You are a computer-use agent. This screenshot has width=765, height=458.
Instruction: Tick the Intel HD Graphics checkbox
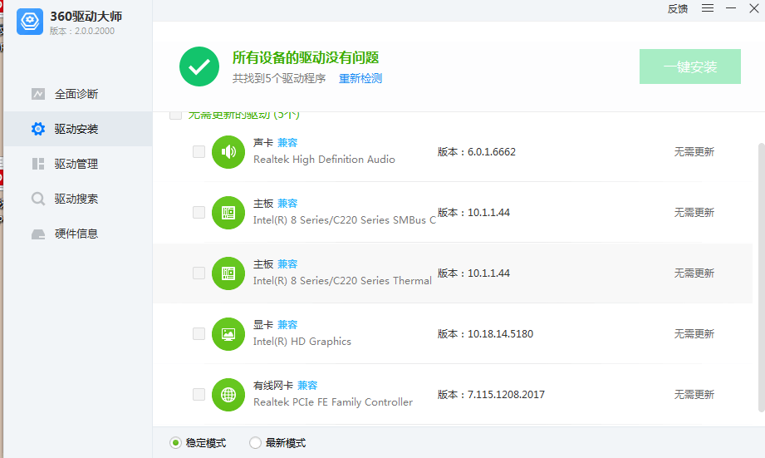[x=199, y=333]
